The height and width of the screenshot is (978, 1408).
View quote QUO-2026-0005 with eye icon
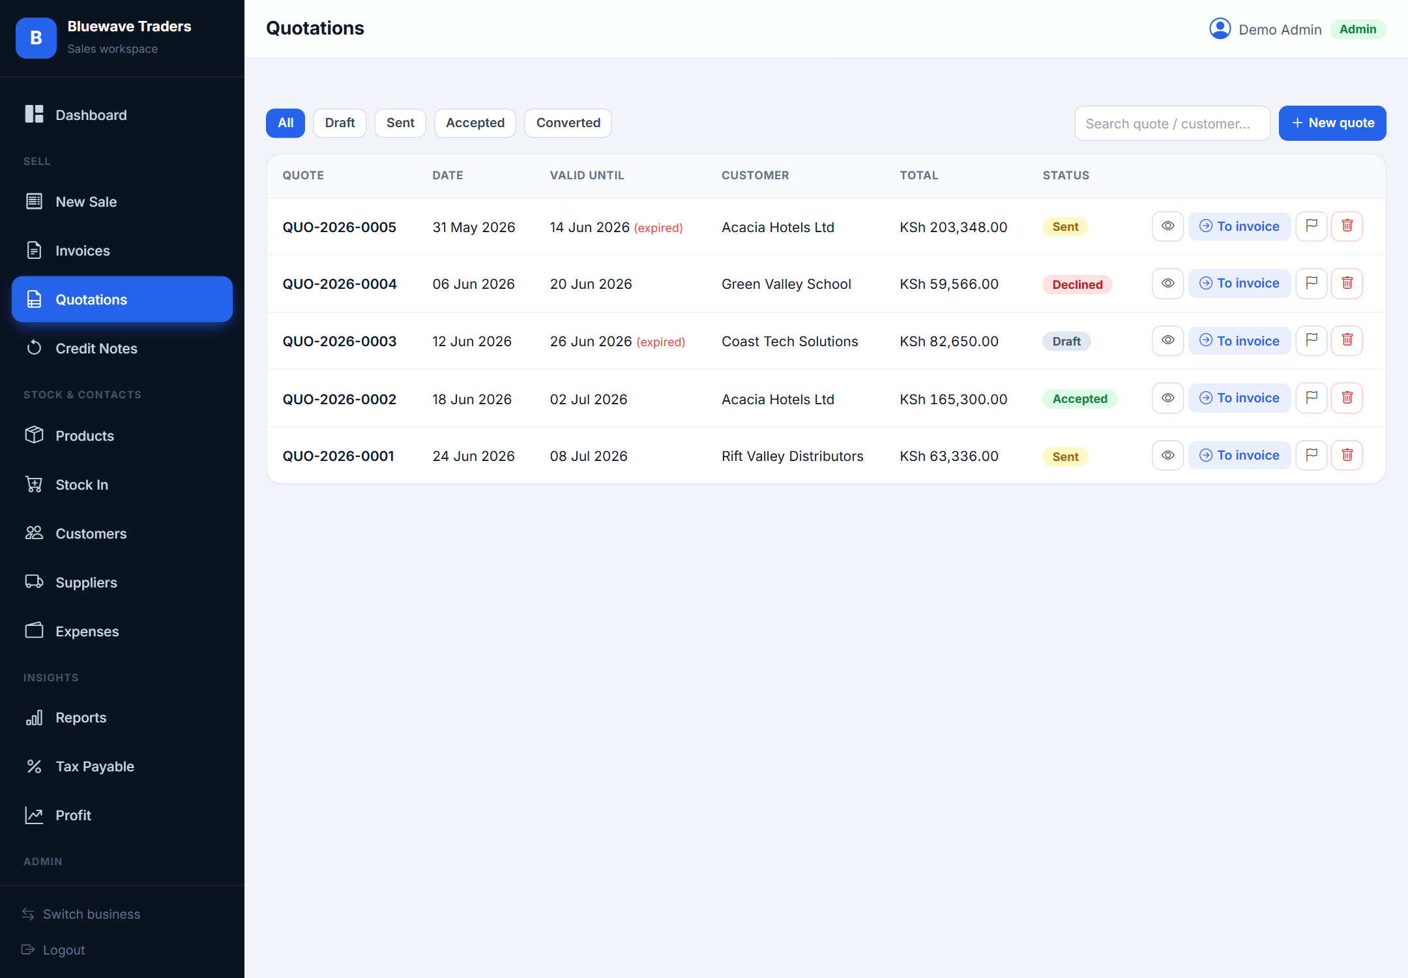(x=1167, y=226)
